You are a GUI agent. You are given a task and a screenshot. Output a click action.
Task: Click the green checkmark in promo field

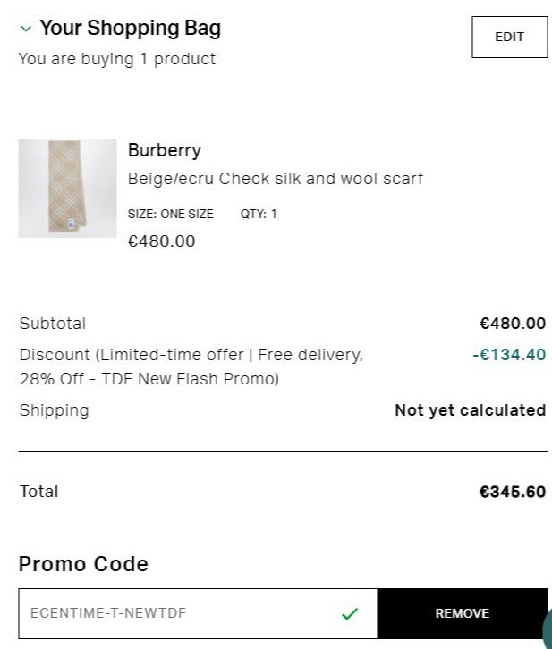click(x=350, y=614)
